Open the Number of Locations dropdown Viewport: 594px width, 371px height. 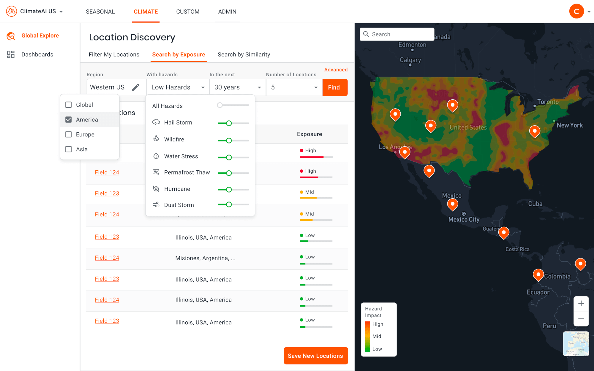click(x=294, y=87)
